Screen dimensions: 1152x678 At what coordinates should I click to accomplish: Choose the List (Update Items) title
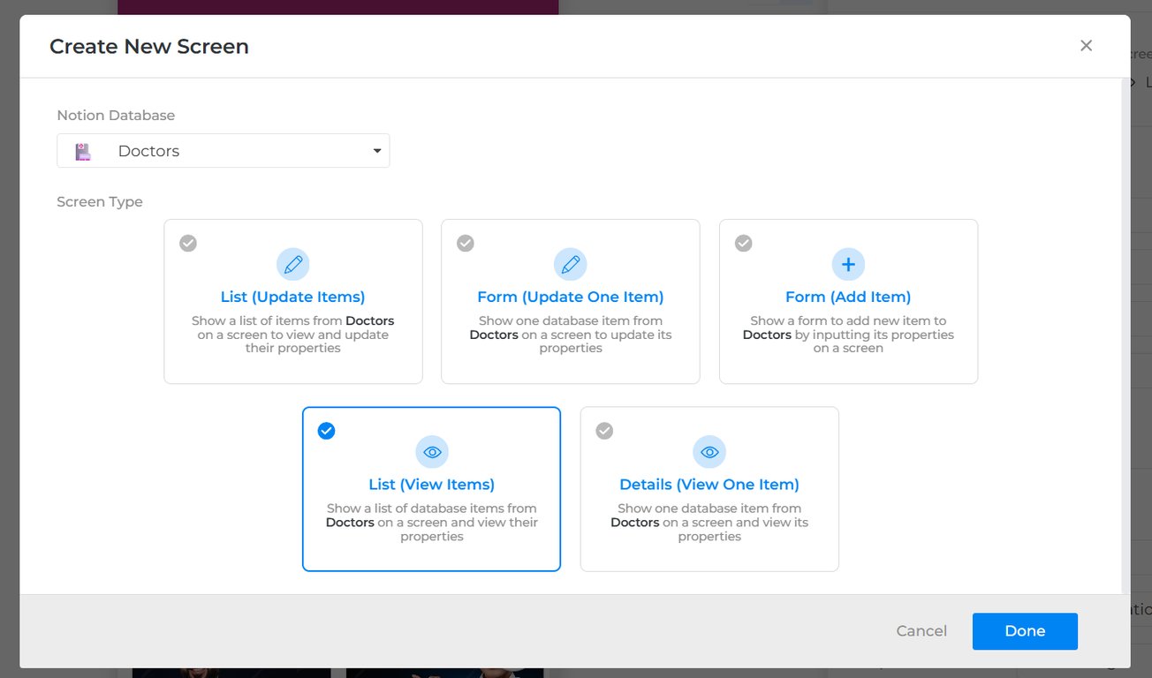coord(293,297)
